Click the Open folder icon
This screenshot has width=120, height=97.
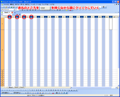[6, 7]
